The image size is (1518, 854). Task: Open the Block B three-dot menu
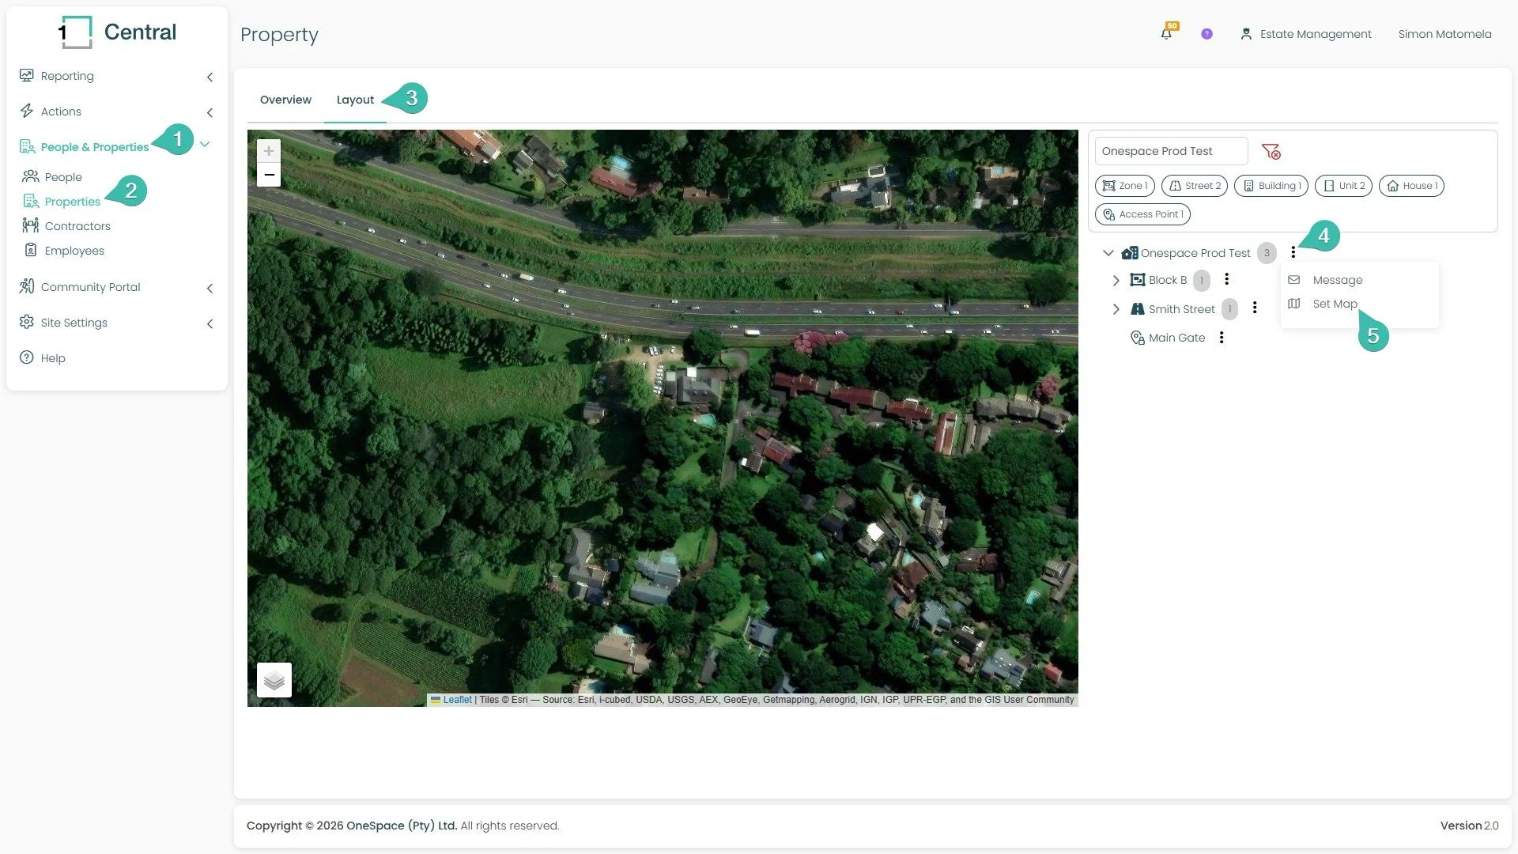(x=1226, y=279)
